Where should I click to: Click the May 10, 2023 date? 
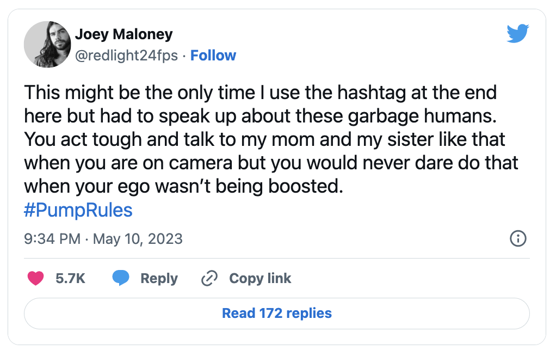coord(138,238)
